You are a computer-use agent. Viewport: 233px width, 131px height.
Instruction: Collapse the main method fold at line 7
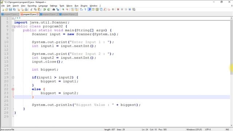click(13, 30)
